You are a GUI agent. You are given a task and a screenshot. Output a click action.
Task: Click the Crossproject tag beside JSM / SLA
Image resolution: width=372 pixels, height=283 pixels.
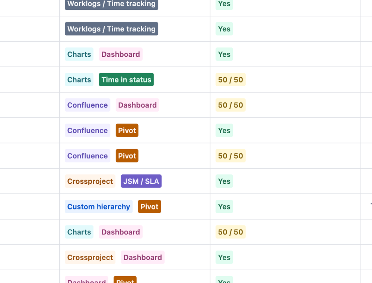pyautogui.click(x=90, y=181)
